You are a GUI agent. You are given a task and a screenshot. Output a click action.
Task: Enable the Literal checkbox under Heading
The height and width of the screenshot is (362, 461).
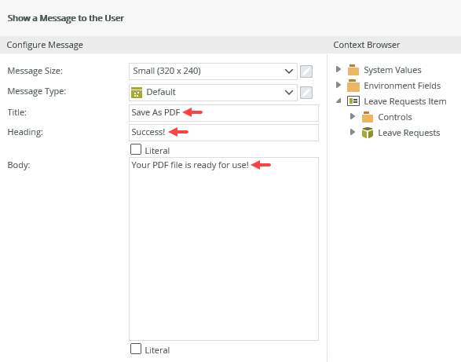[136, 149]
